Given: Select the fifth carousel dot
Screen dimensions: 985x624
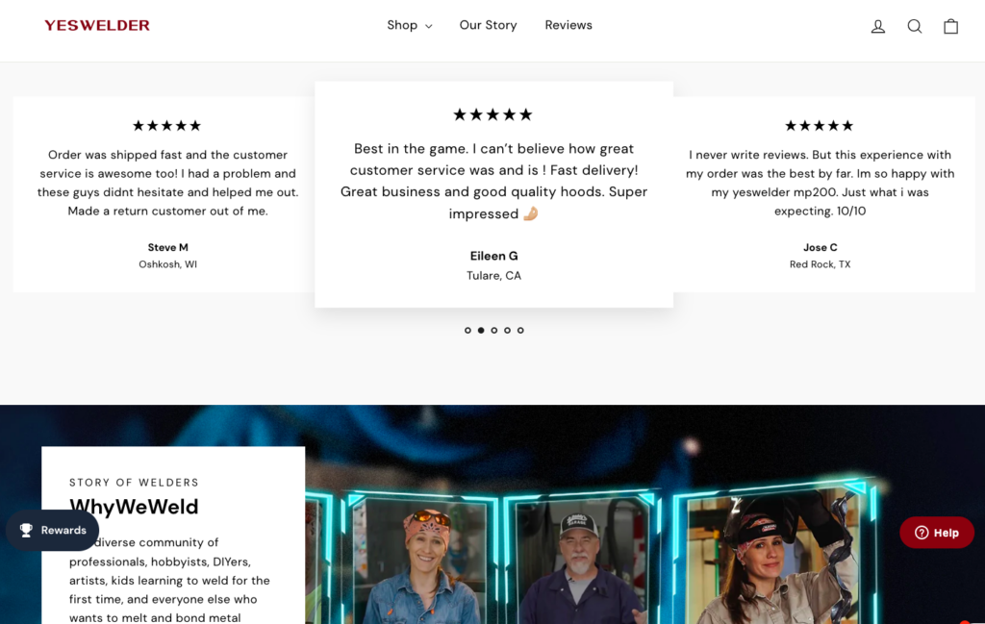Looking at the screenshot, I should [x=520, y=330].
